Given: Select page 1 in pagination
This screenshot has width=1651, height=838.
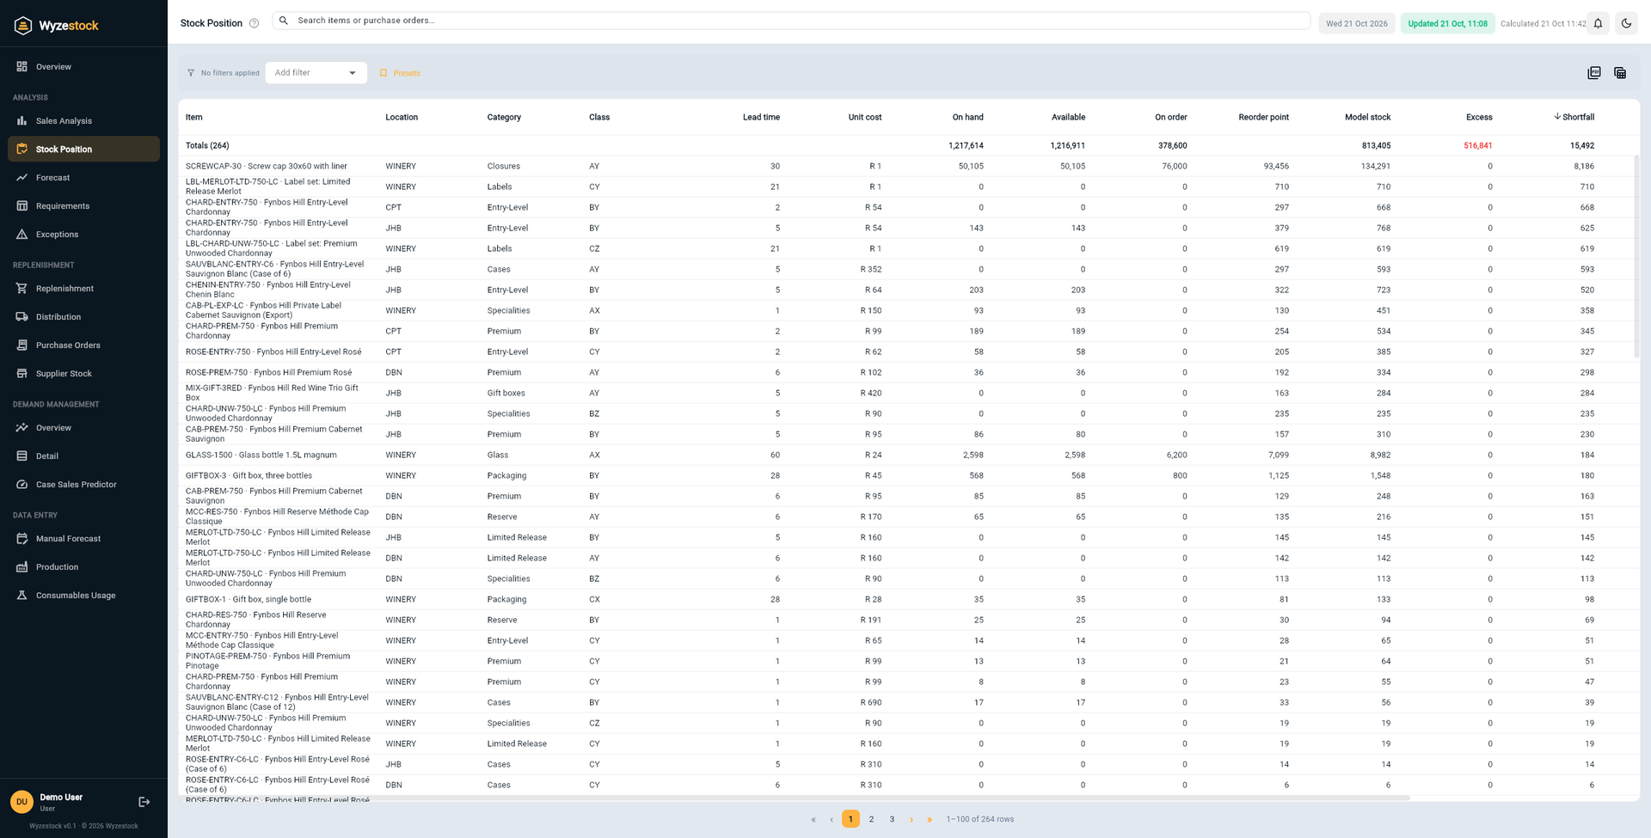Looking at the screenshot, I should click(850, 819).
